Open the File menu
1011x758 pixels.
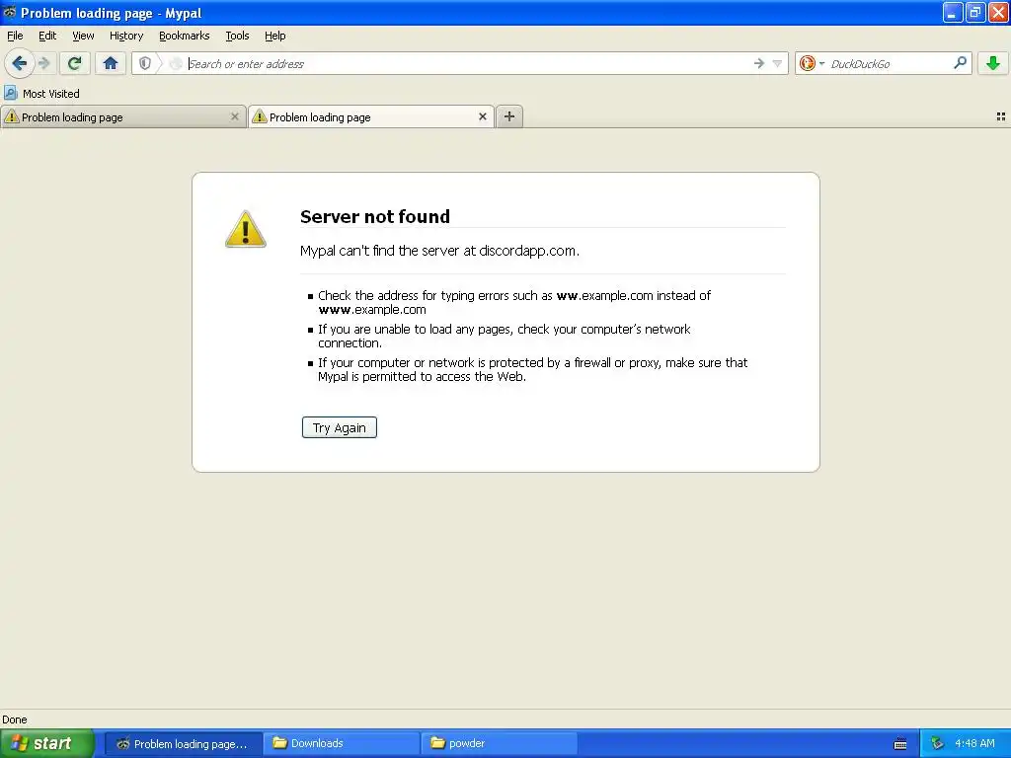click(x=15, y=37)
